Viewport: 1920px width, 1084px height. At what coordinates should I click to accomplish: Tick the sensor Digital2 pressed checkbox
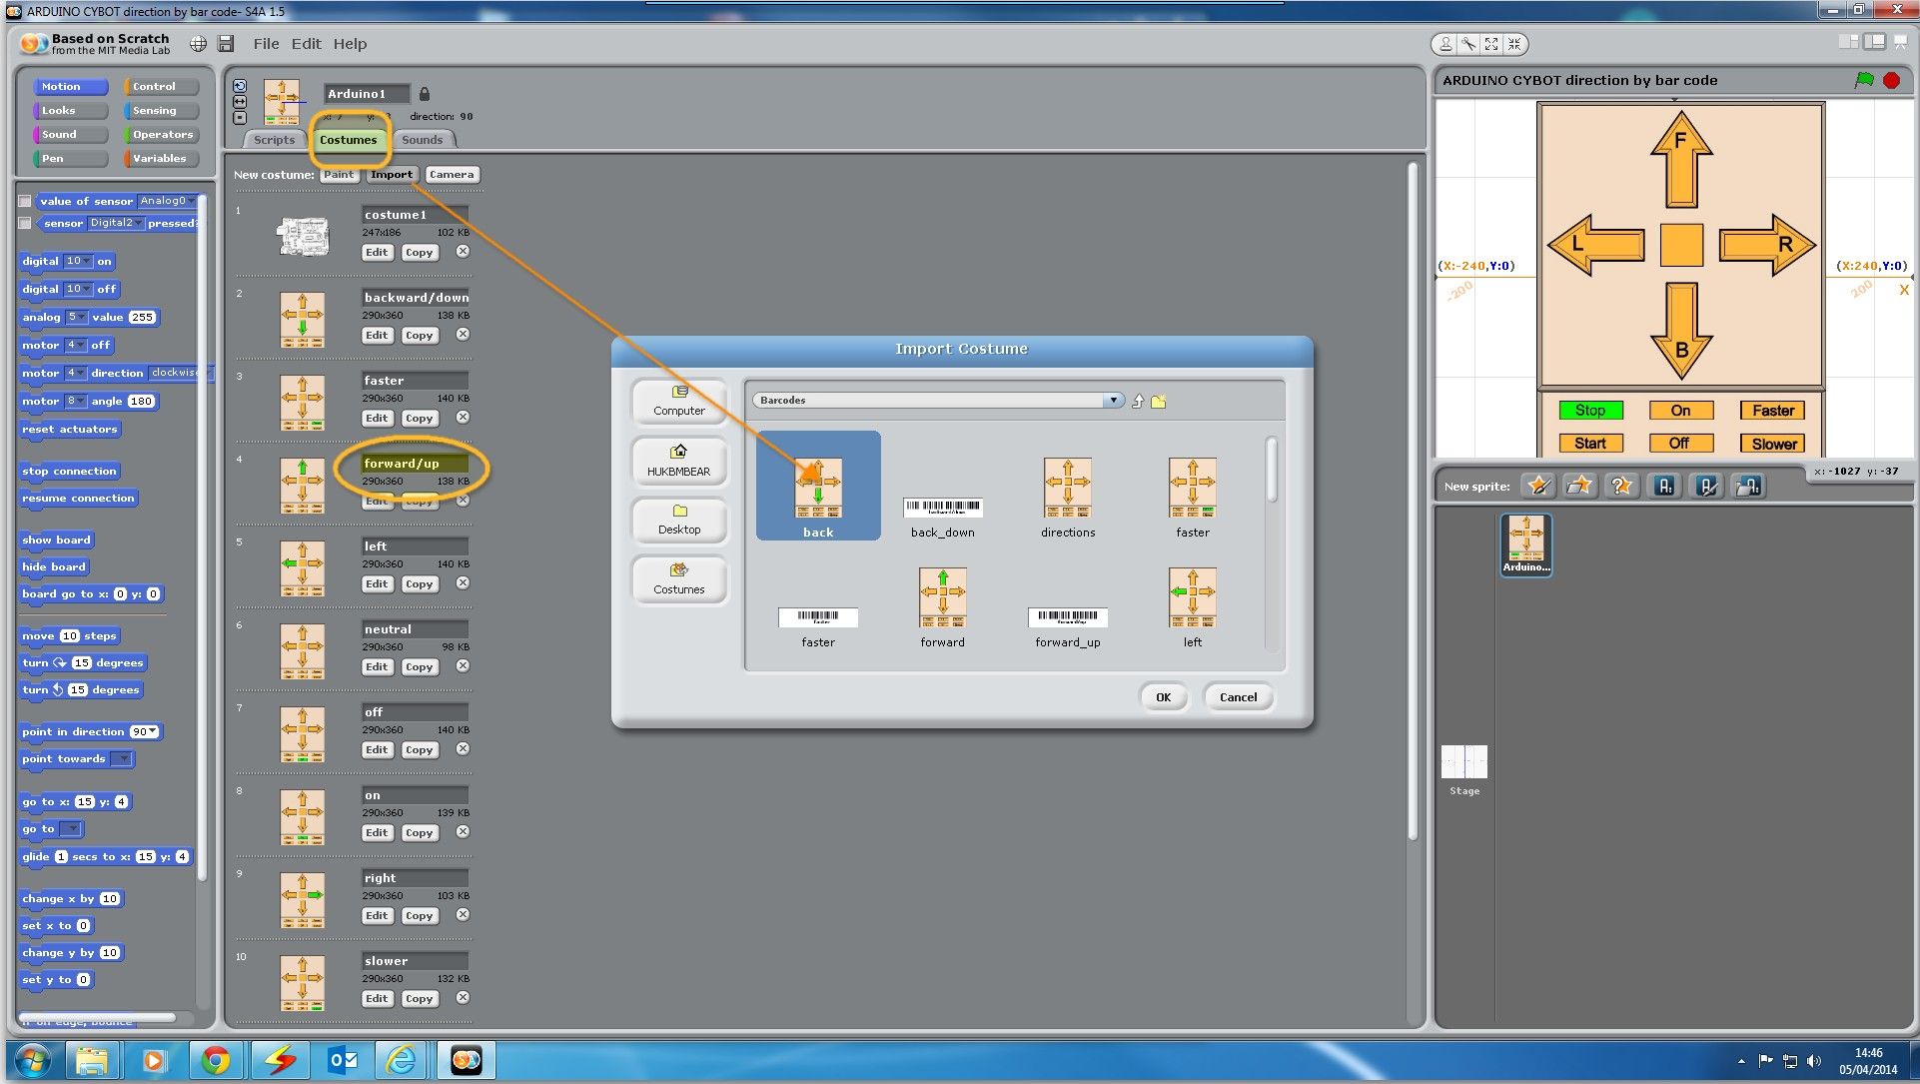tap(26, 223)
